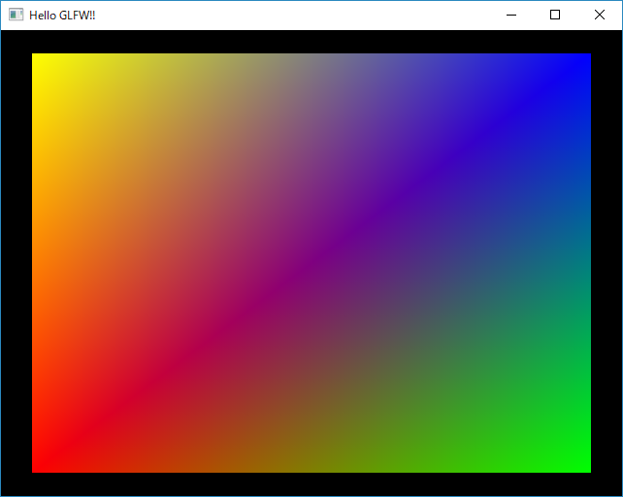Maximize the Hello GLFW!! window
The image size is (623, 497).
(555, 16)
